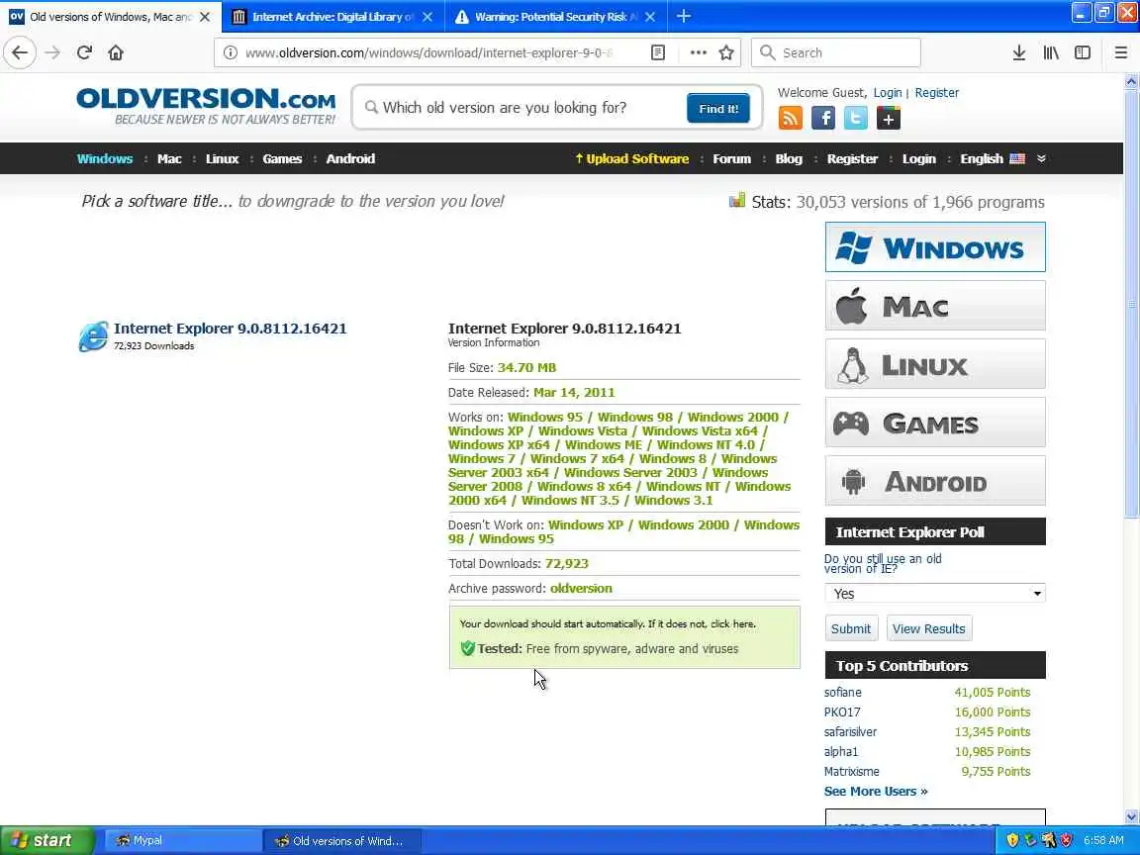The height and width of the screenshot is (855, 1140).
Task: Close the Internet Archive tab
Action: (427, 16)
